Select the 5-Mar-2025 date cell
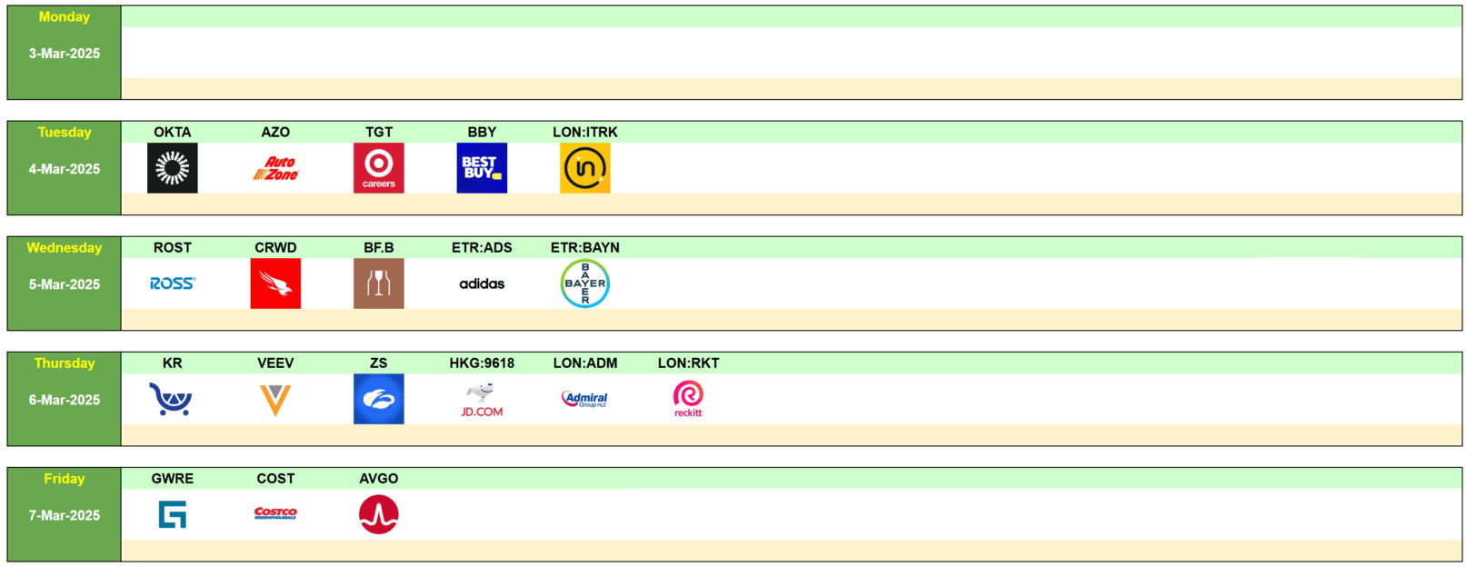 [65, 284]
